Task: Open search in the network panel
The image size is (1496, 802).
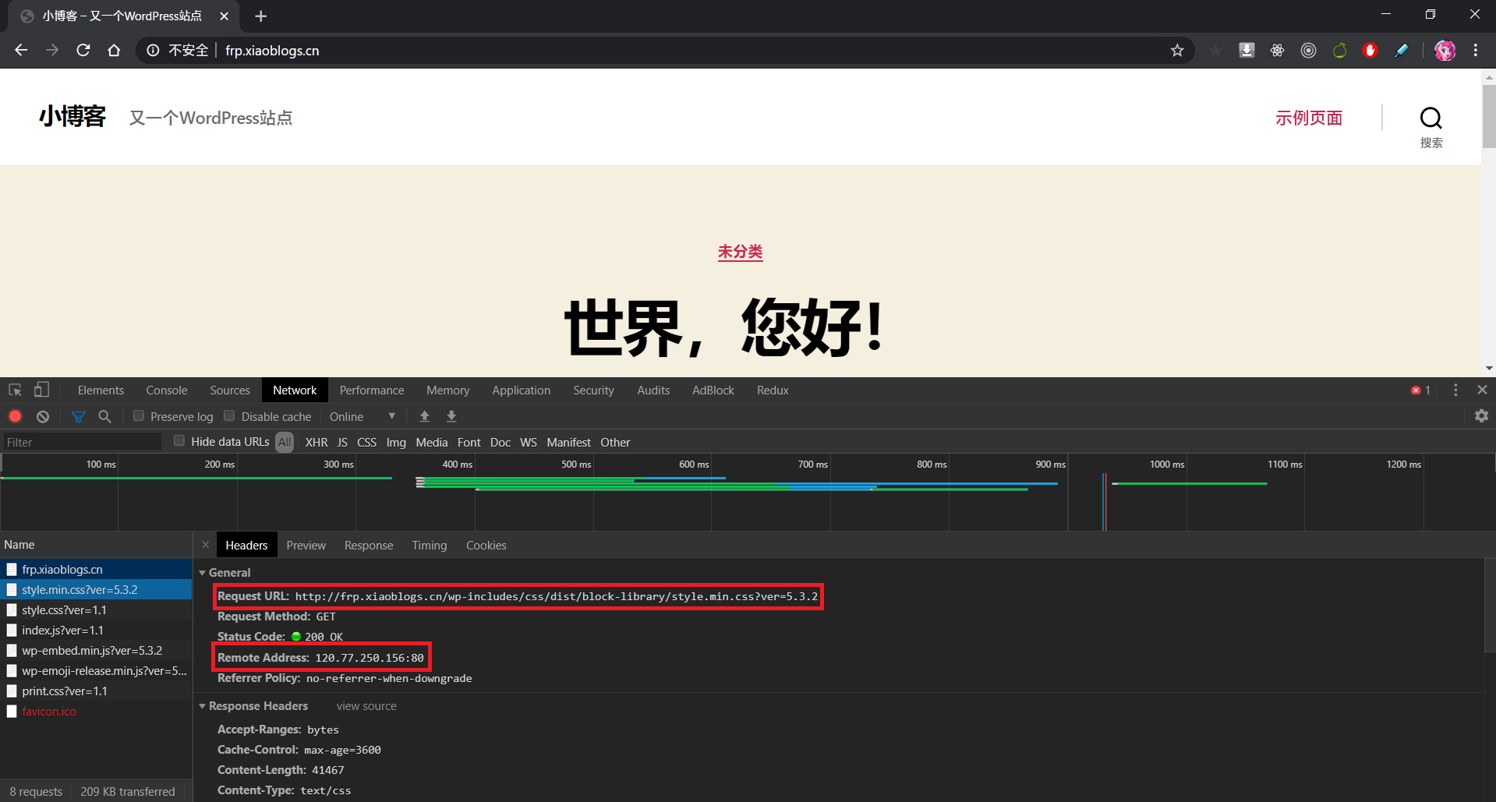Action: pyautogui.click(x=104, y=416)
